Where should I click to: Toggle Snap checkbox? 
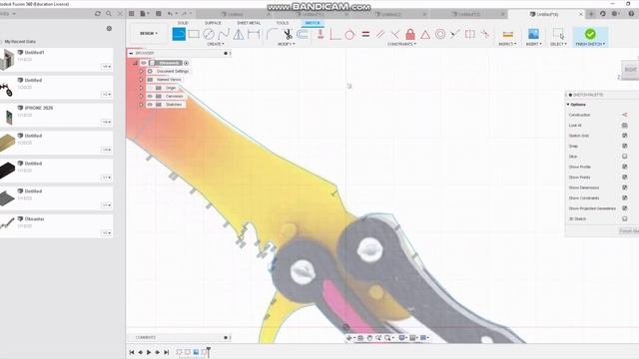click(x=624, y=146)
